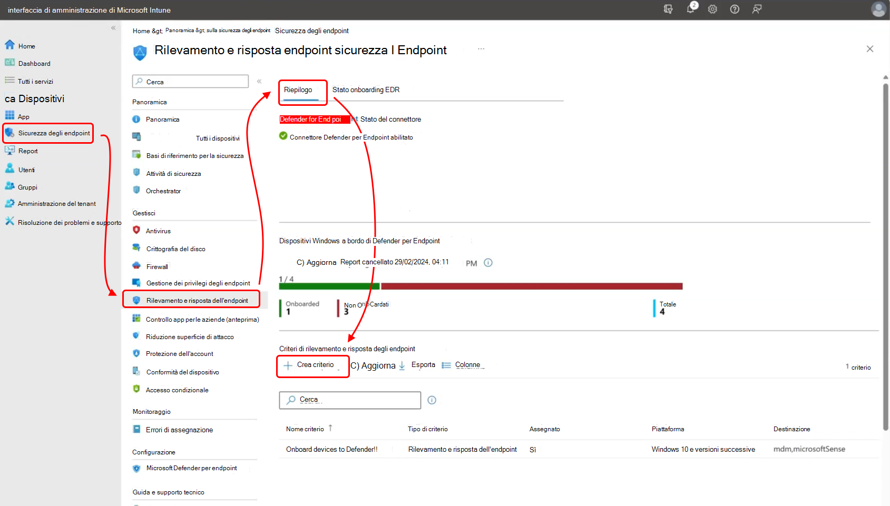Open Conformità del dispositivo

tap(182, 372)
